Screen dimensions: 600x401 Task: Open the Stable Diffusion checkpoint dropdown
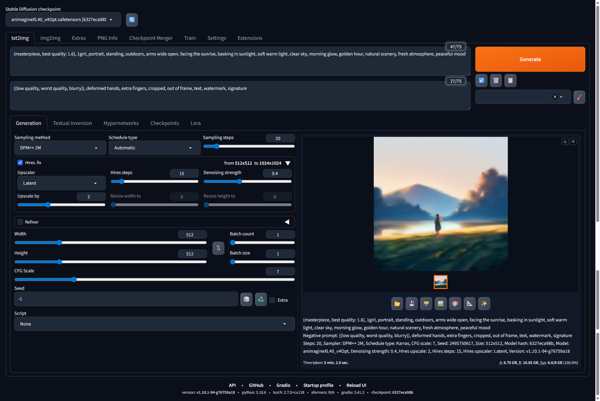tap(63, 20)
